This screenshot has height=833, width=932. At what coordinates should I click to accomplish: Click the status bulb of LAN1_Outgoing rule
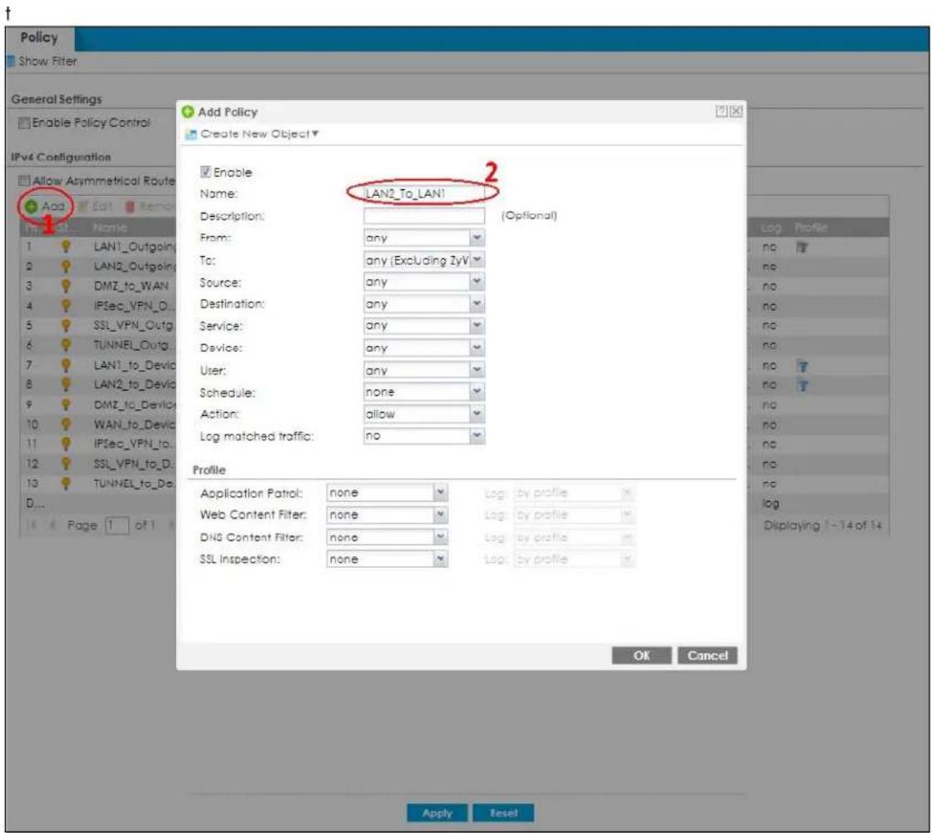(x=65, y=246)
